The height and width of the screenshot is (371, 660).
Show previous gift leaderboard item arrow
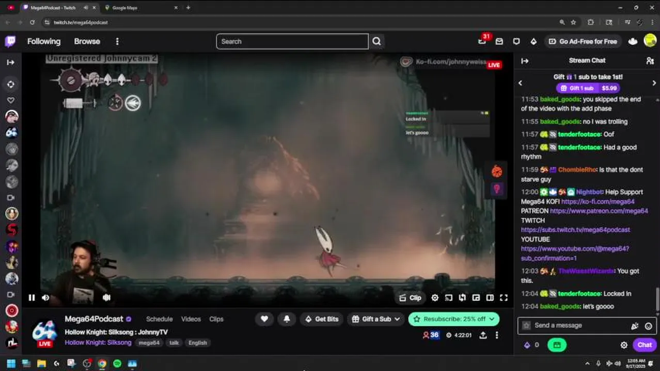(x=520, y=83)
